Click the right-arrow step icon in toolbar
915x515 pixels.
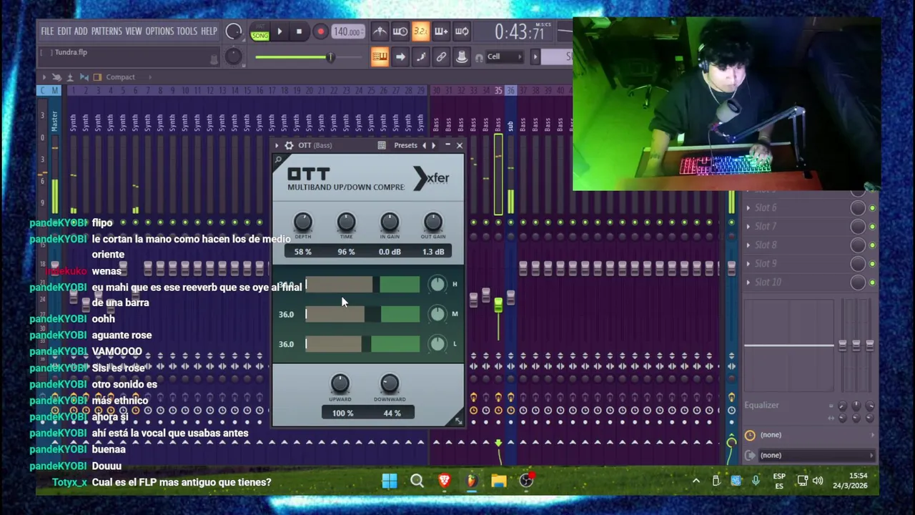(400, 57)
